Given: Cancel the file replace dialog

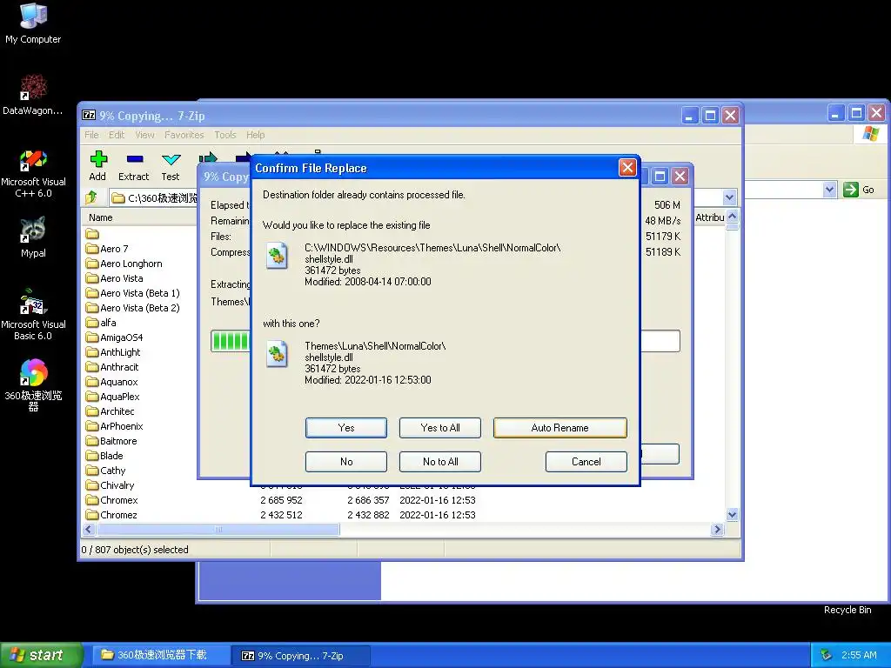Looking at the screenshot, I should pyautogui.click(x=586, y=462).
